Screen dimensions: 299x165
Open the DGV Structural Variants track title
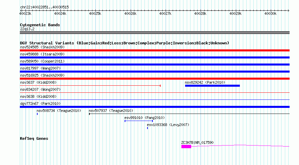125,43
